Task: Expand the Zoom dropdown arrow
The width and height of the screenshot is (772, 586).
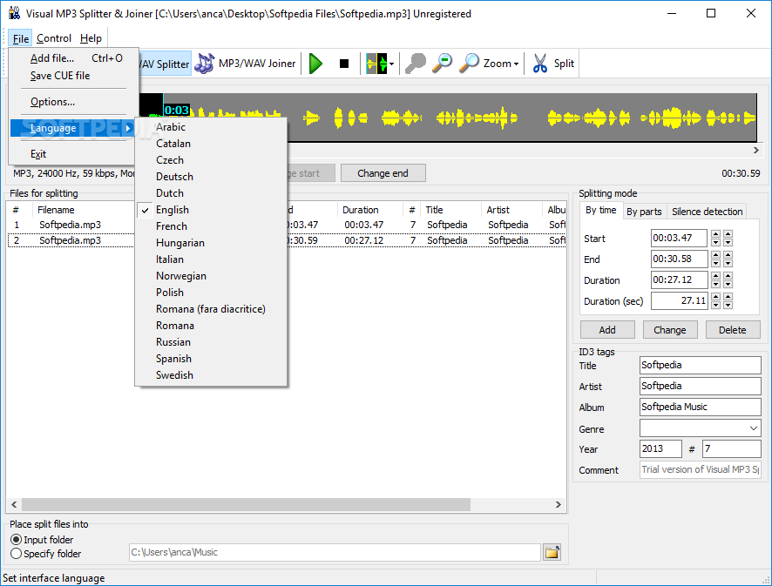Action: 516,64
